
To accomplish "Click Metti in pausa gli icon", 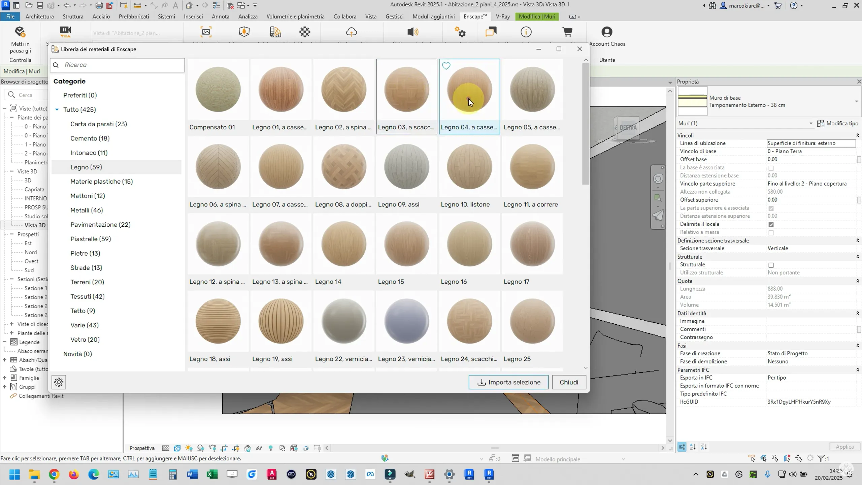I will pos(20,32).
